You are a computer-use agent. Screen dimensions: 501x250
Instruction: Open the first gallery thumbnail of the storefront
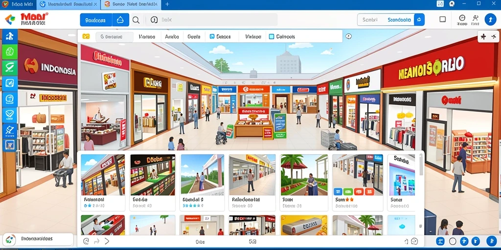pyautogui.click(x=103, y=175)
